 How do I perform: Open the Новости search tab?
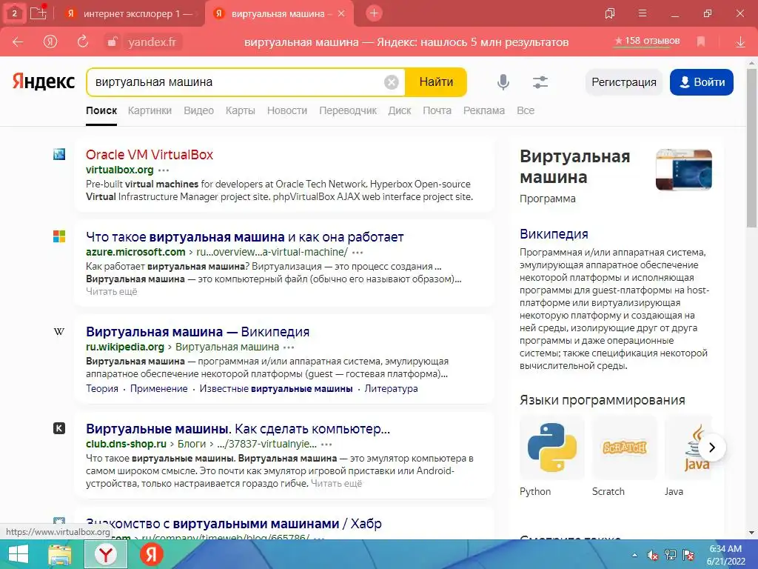(x=287, y=110)
